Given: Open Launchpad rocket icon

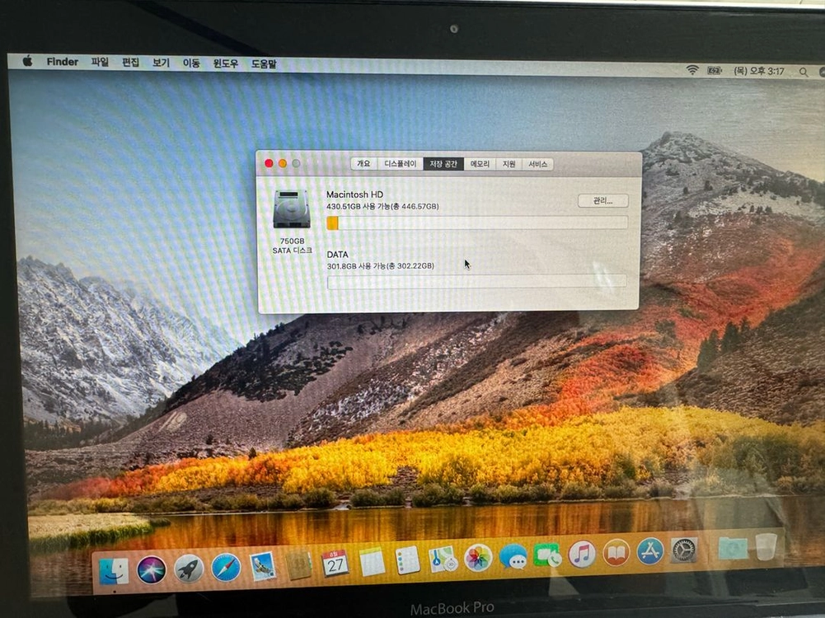Looking at the screenshot, I should point(189,569).
